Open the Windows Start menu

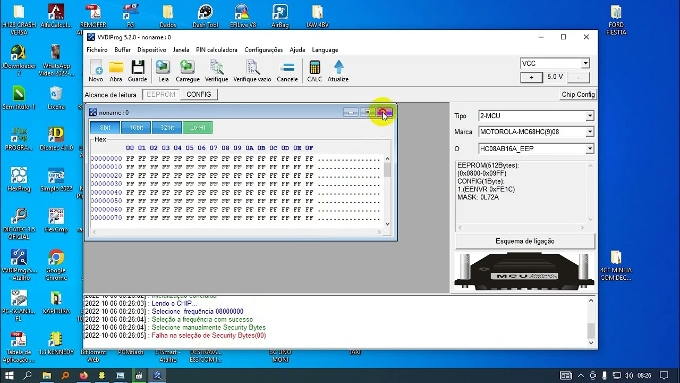click(x=9, y=376)
